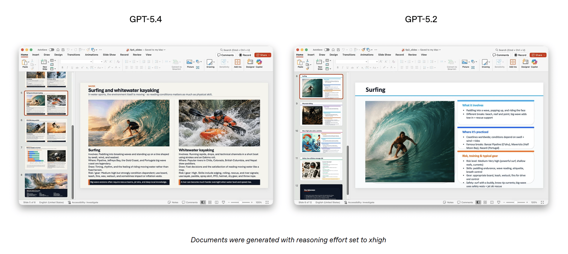Open the Animations tab in the 5p2_slides window

[x=367, y=55]
